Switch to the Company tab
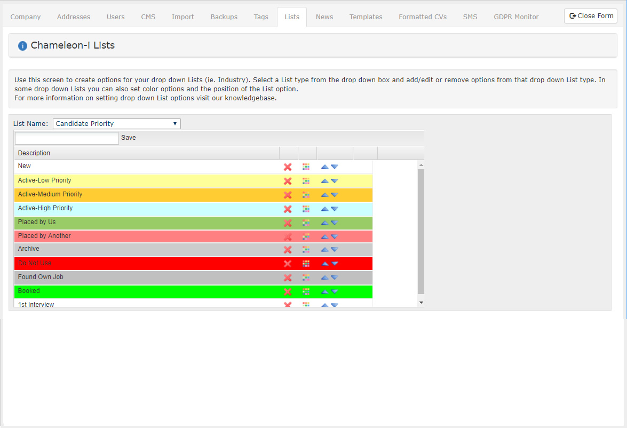The height and width of the screenshot is (428, 627). coord(26,17)
